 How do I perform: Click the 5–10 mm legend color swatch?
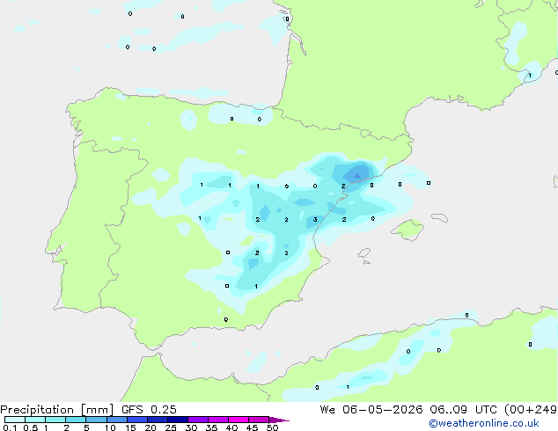pos(96,420)
